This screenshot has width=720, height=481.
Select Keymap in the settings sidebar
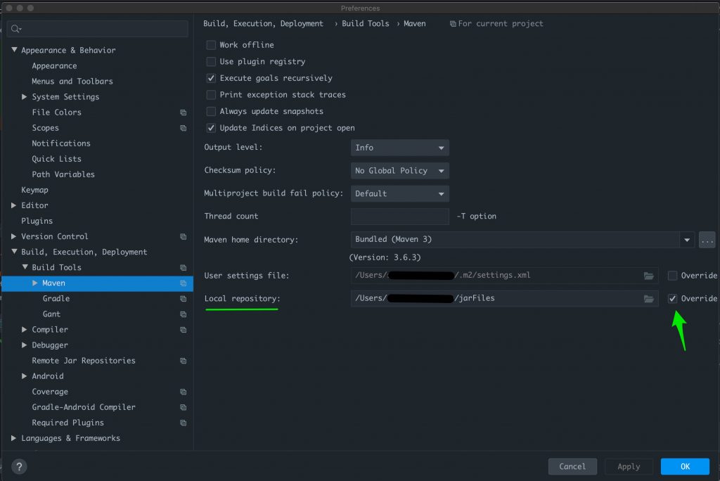pyautogui.click(x=34, y=190)
